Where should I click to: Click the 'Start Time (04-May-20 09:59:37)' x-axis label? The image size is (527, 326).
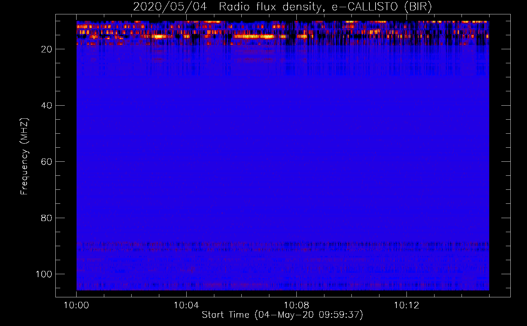tap(282, 315)
